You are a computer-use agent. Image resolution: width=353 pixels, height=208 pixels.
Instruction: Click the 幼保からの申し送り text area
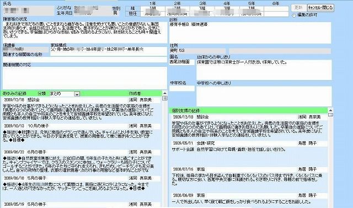[264, 70]
